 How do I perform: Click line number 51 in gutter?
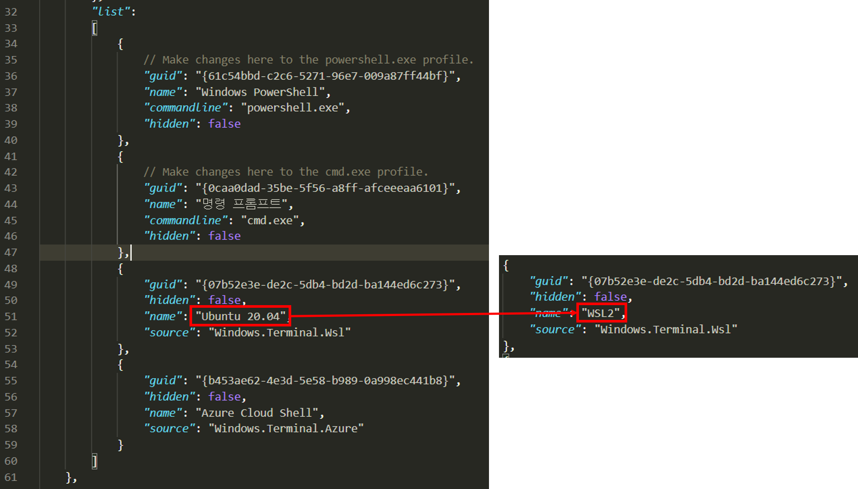[x=11, y=317]
